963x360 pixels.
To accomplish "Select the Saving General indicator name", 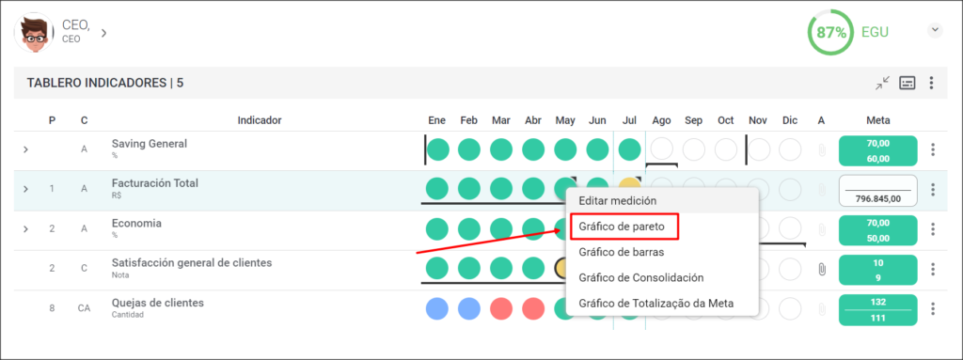I will click(x=150, y=144).
